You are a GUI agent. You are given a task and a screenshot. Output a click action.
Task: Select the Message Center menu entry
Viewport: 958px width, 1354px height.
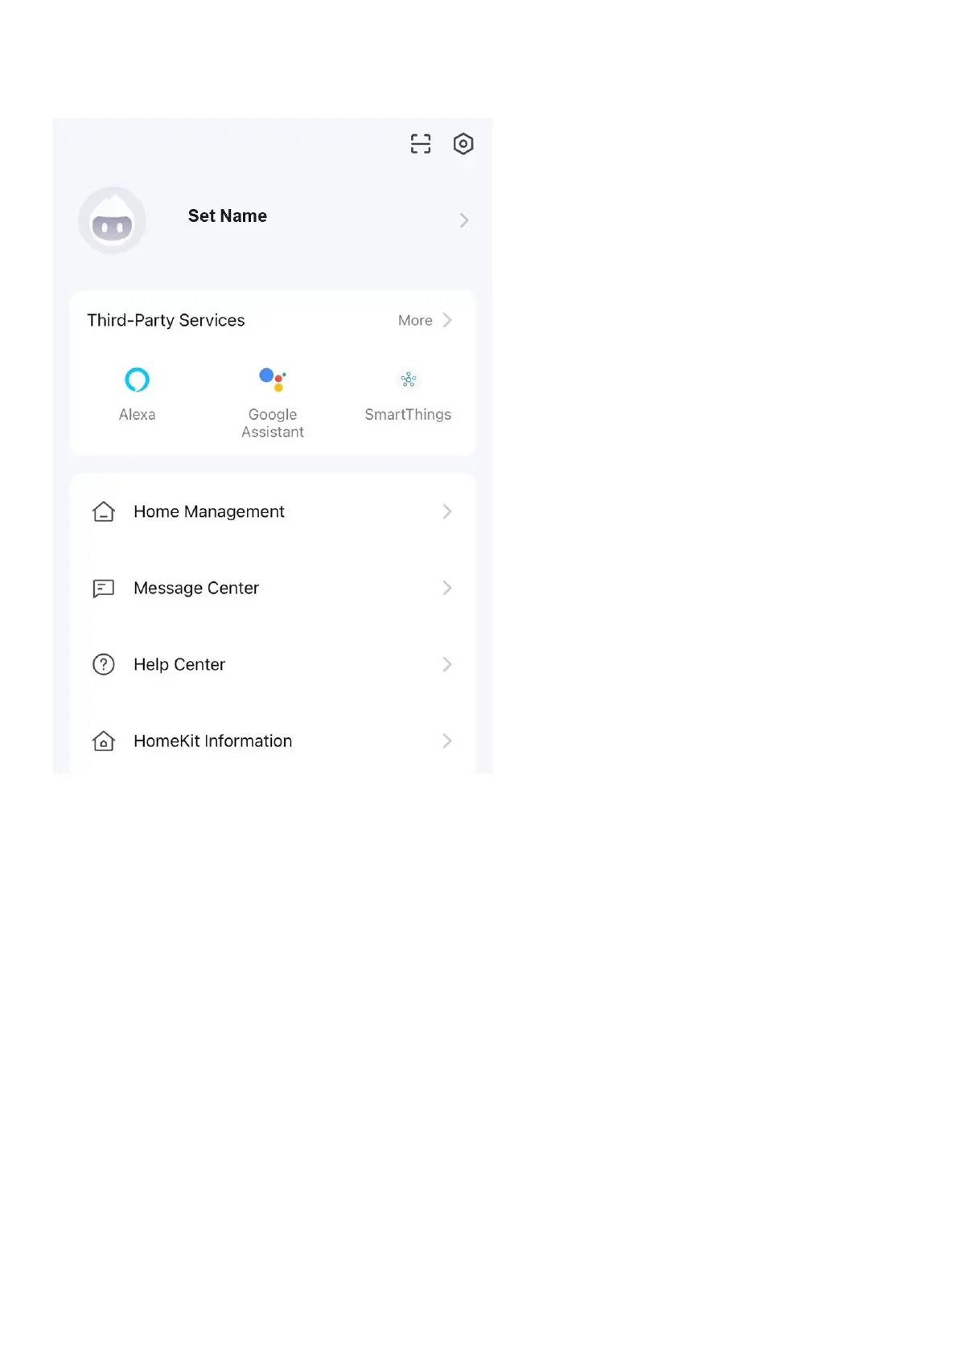(x=196, y=589)
